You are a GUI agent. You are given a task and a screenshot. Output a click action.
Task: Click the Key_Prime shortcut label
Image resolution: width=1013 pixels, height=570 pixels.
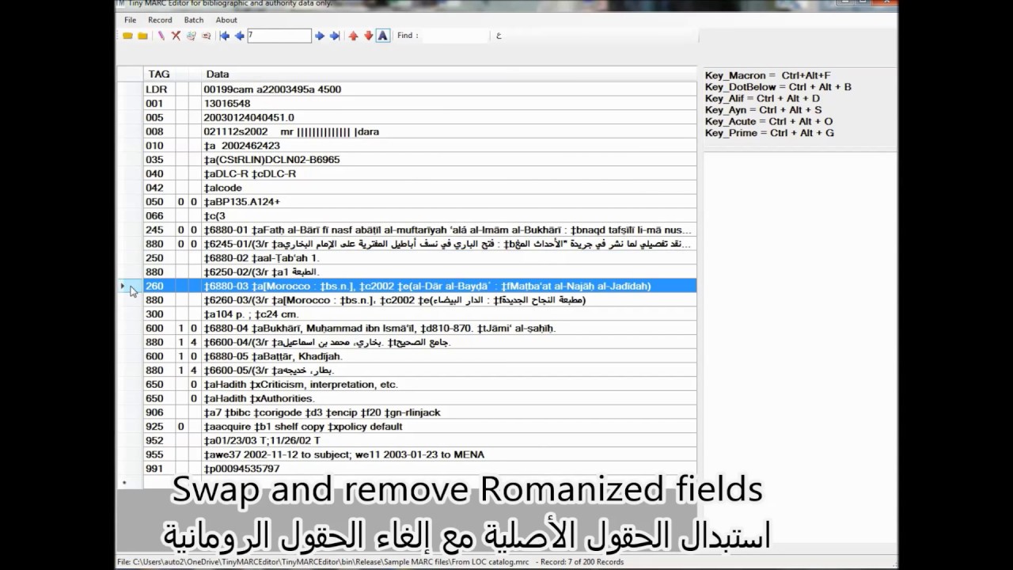(x=769, y=133)
